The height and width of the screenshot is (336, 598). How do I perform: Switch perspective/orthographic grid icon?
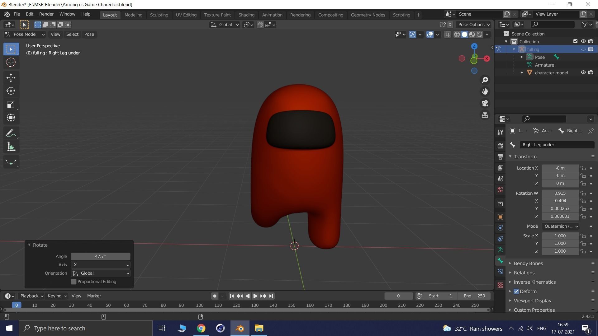[x=485, y=115]
